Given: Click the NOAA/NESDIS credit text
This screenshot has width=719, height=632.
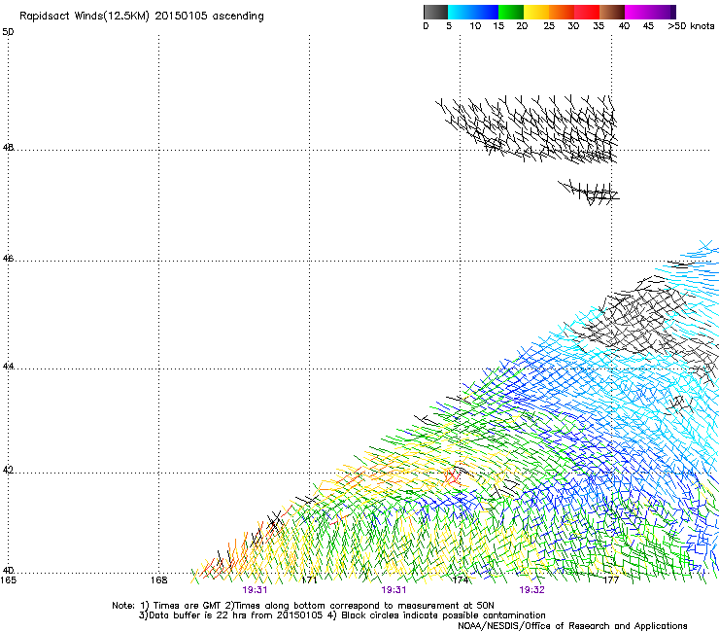Looking at the screenshot, I should pyautogui.click(x=572, y=626).
